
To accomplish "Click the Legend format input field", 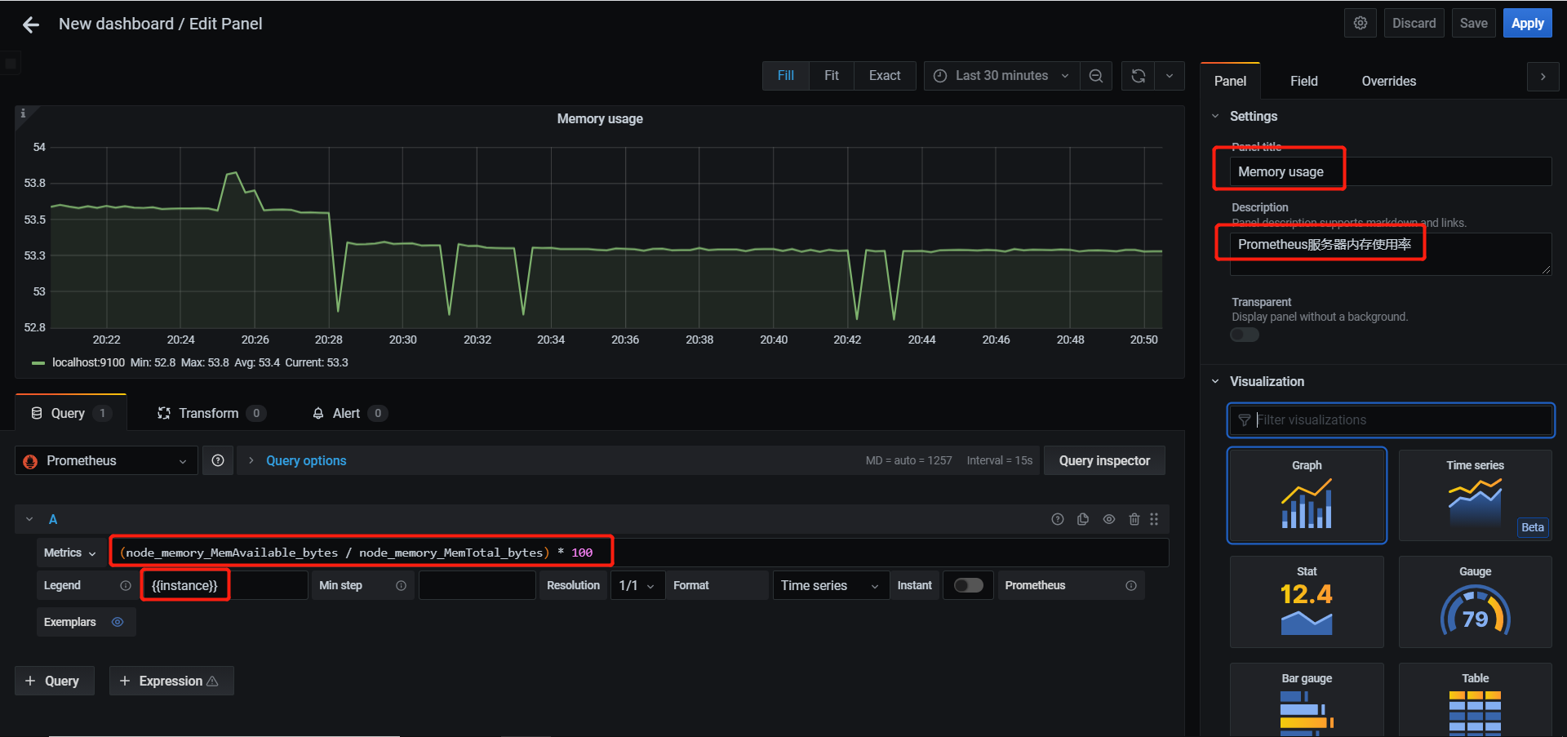I will [224, 585].
